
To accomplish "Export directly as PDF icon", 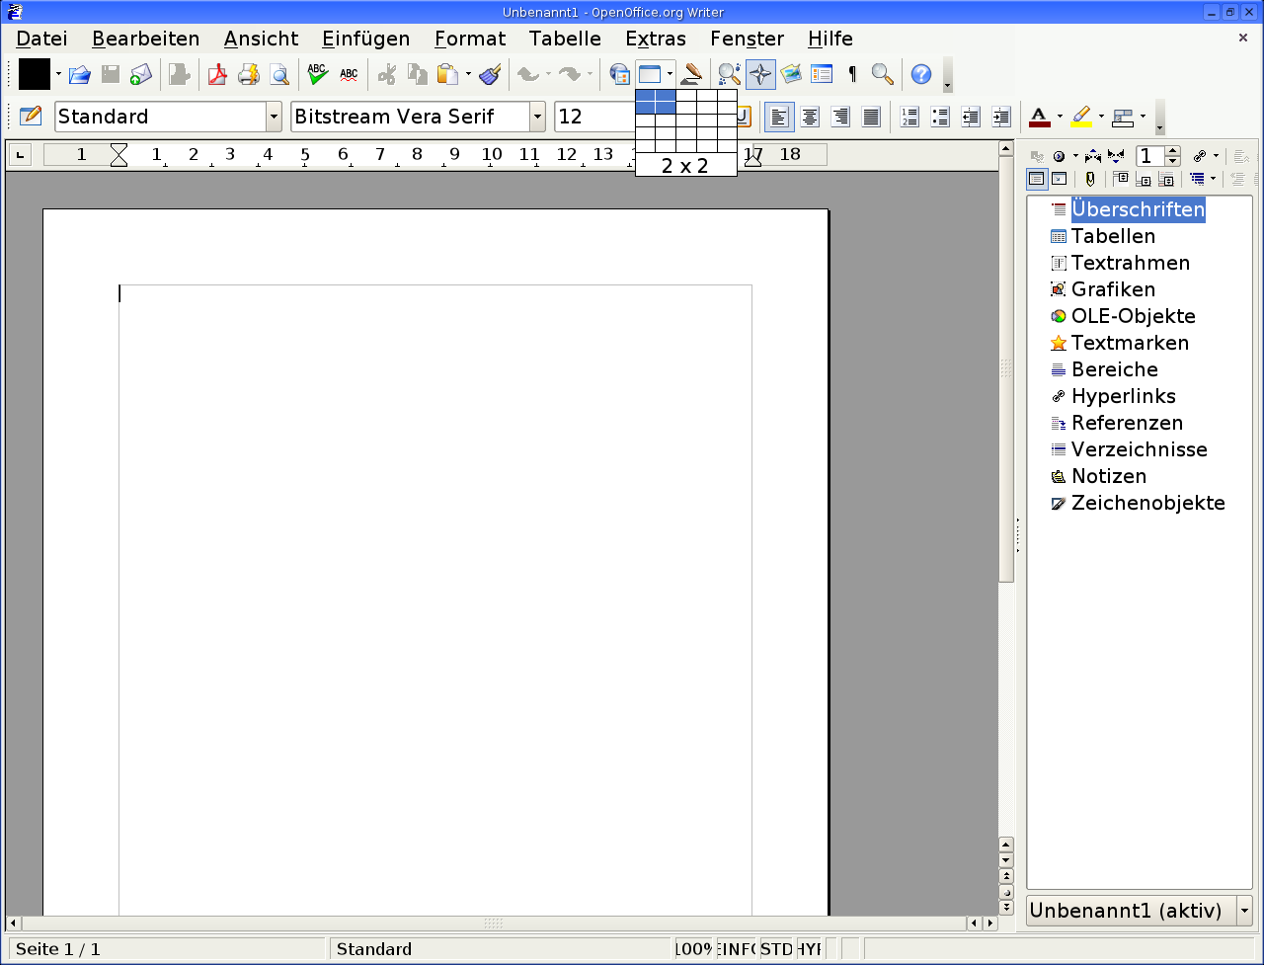I will click(x=217, y=74).
